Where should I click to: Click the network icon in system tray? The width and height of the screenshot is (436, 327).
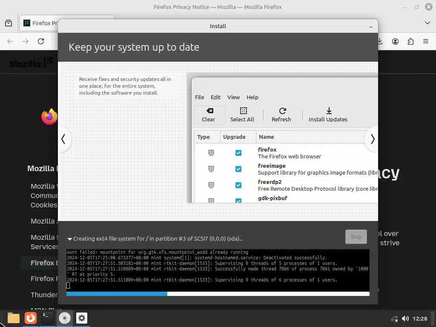coord(394,319)
